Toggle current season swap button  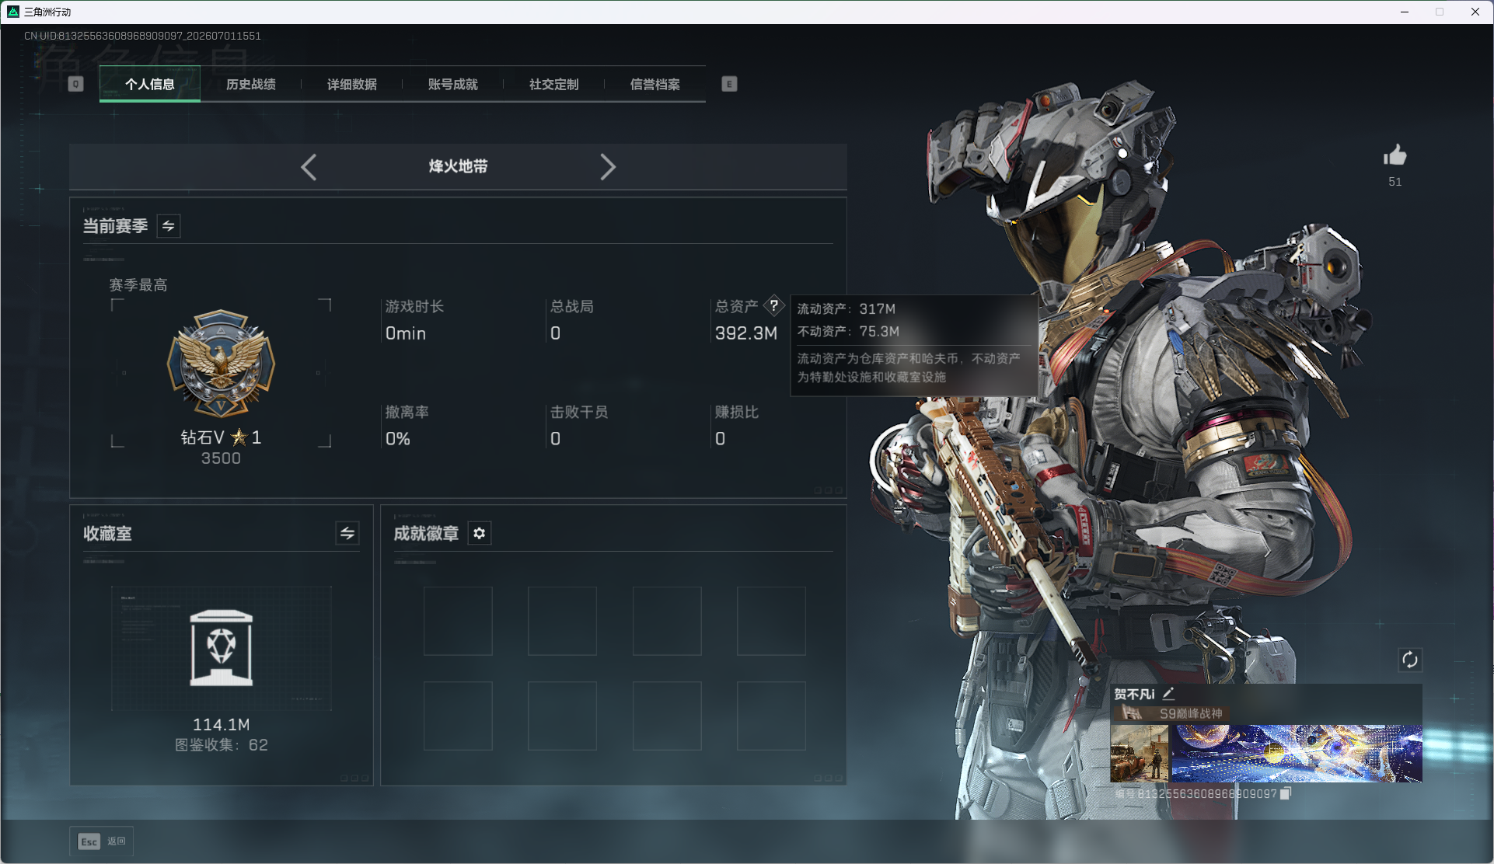169,226
